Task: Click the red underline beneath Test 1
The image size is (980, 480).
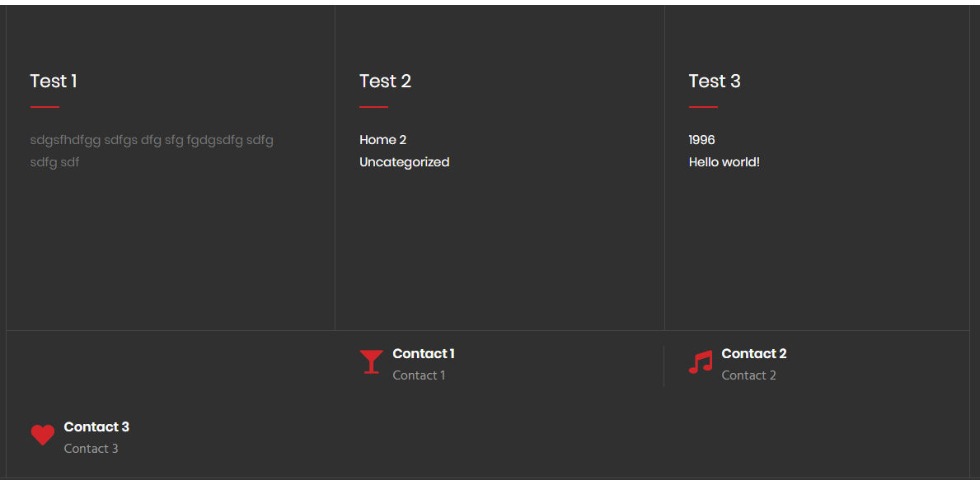Action: (45, 107)
